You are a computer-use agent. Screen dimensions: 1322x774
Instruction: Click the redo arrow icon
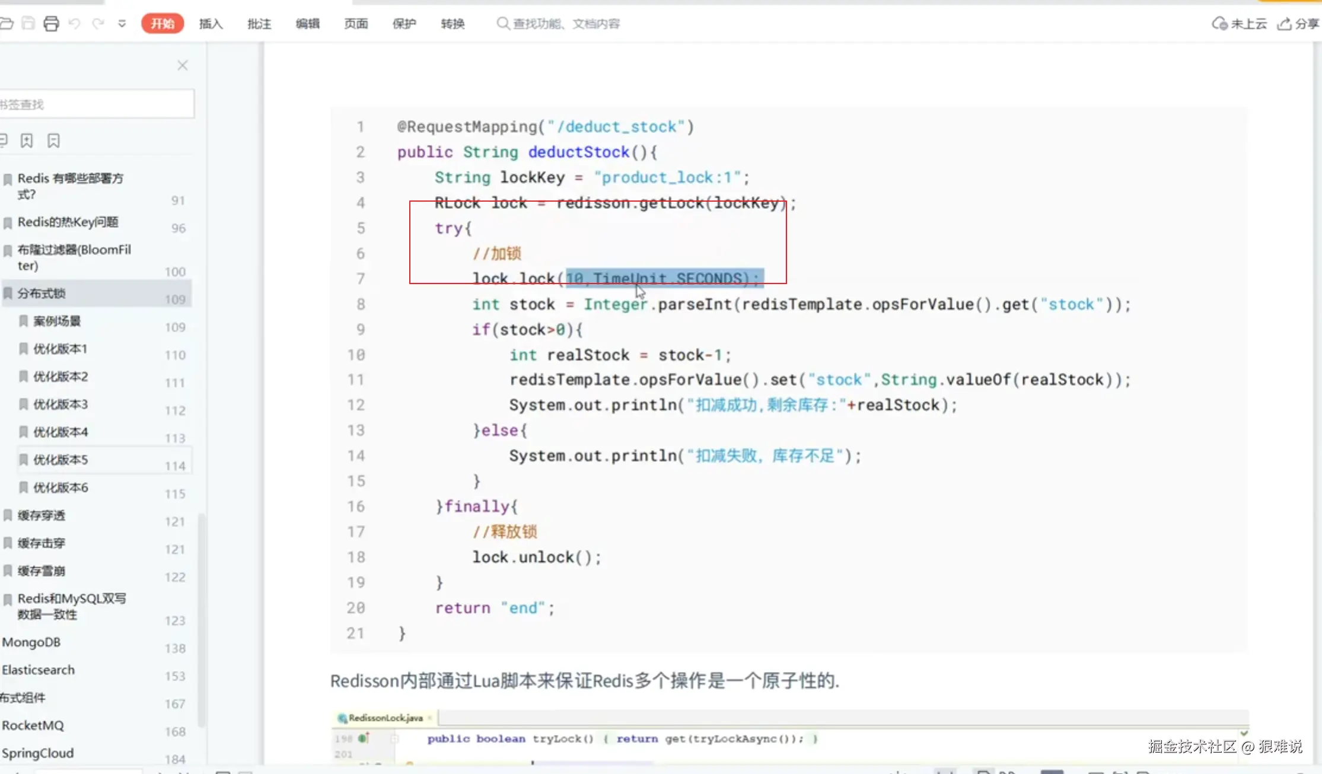point(98,24)
